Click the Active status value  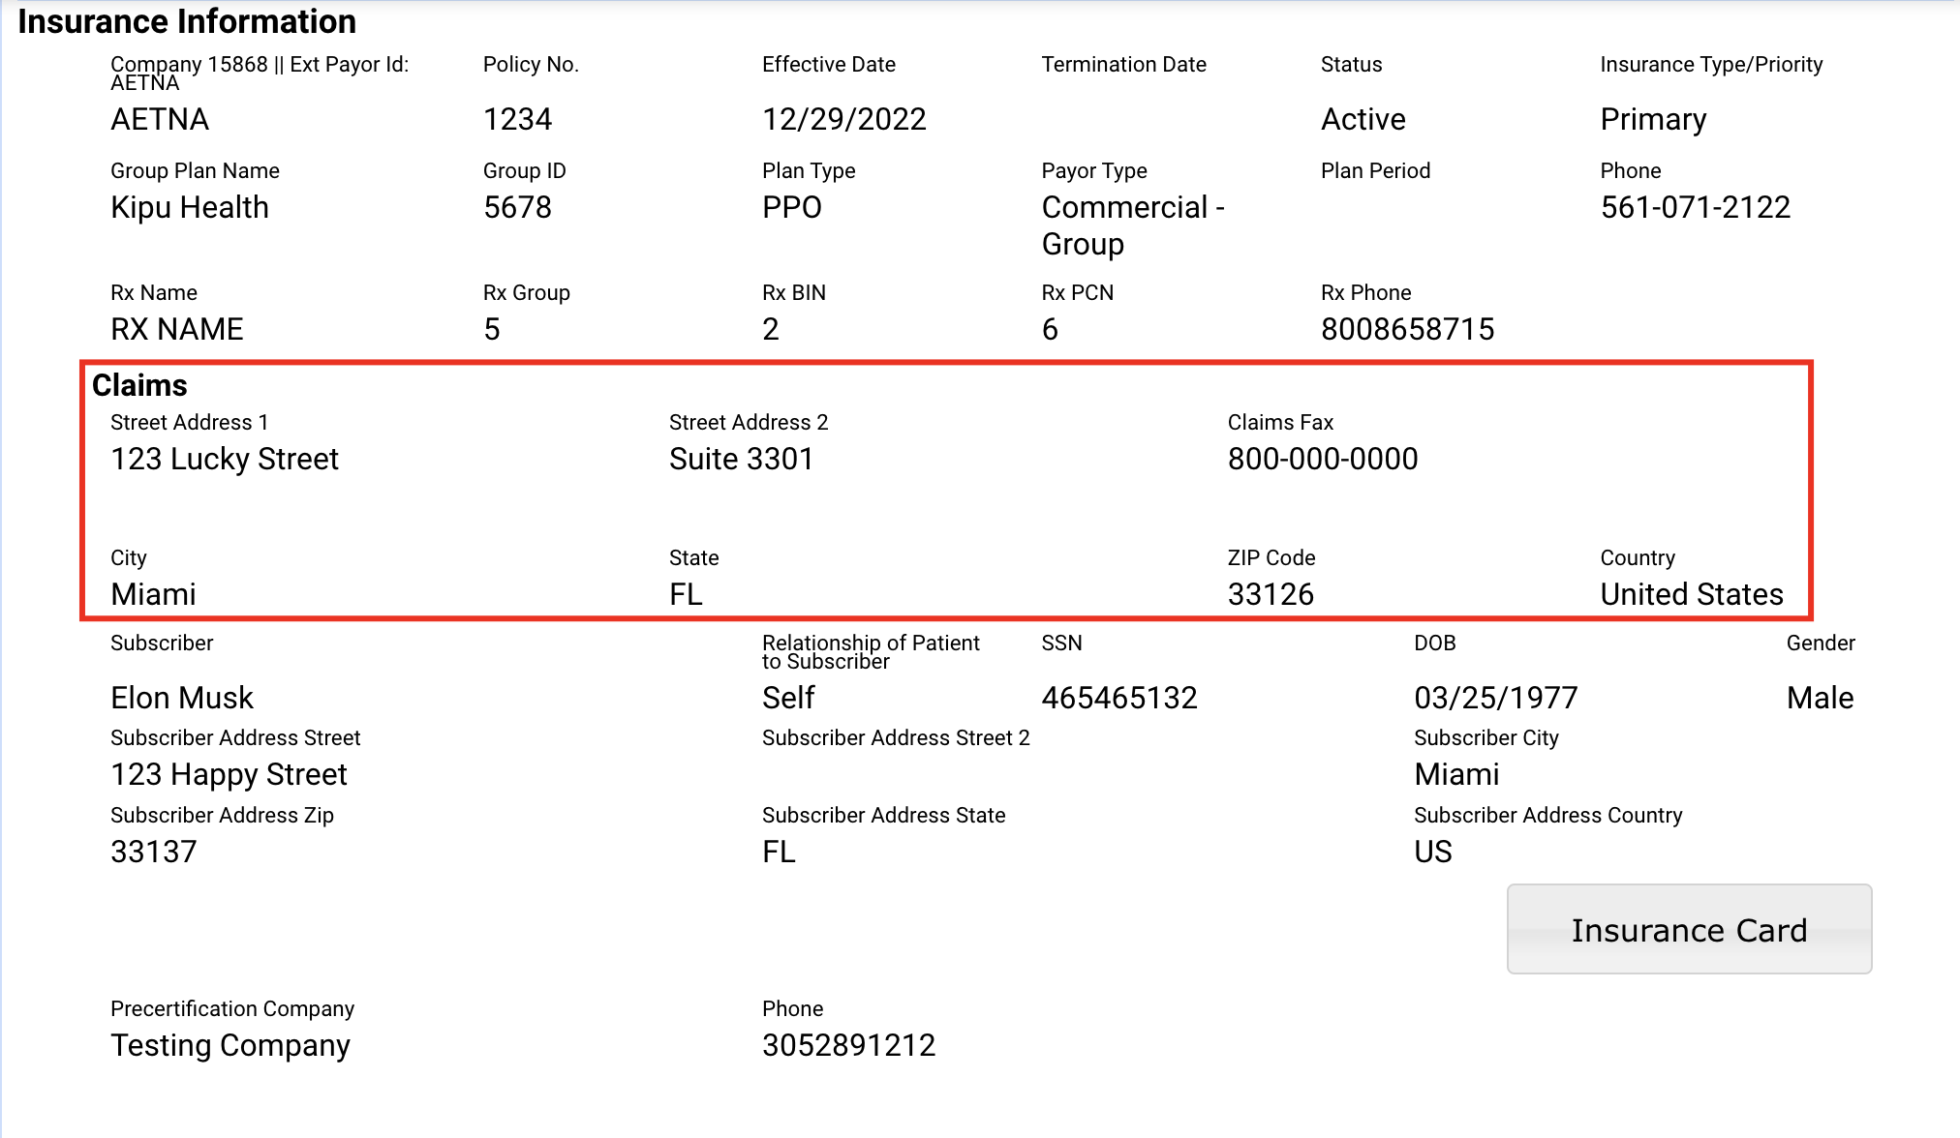coord(1363,119)
